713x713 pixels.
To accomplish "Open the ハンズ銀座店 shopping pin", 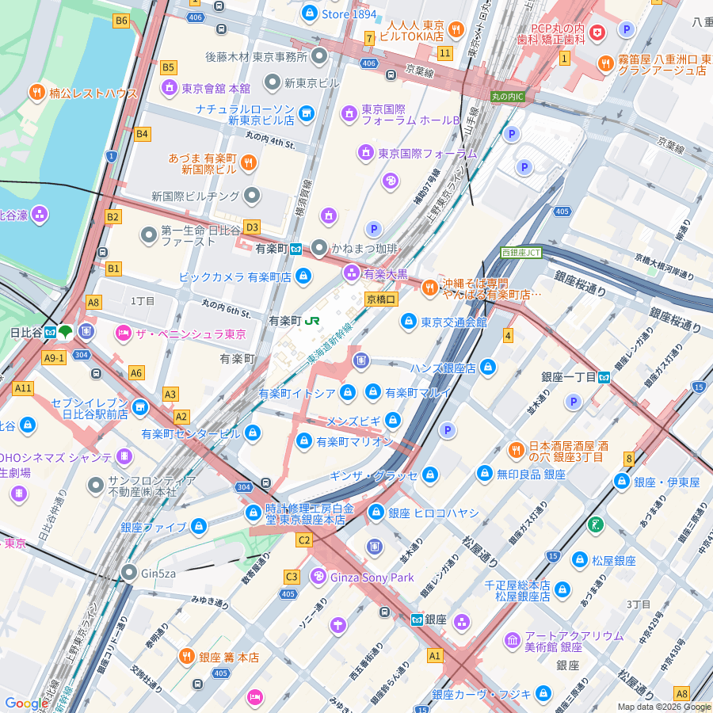I will tap(488, 368).
